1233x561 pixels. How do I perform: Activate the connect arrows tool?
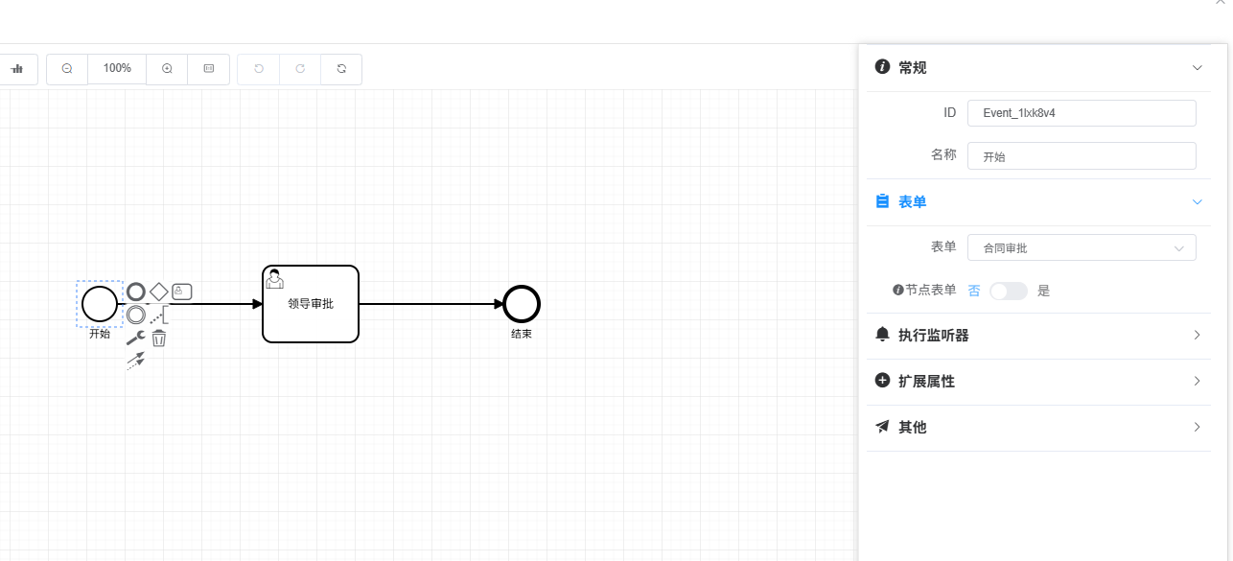[136, 361]
